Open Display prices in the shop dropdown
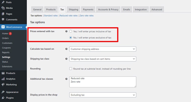 (103, 95)
